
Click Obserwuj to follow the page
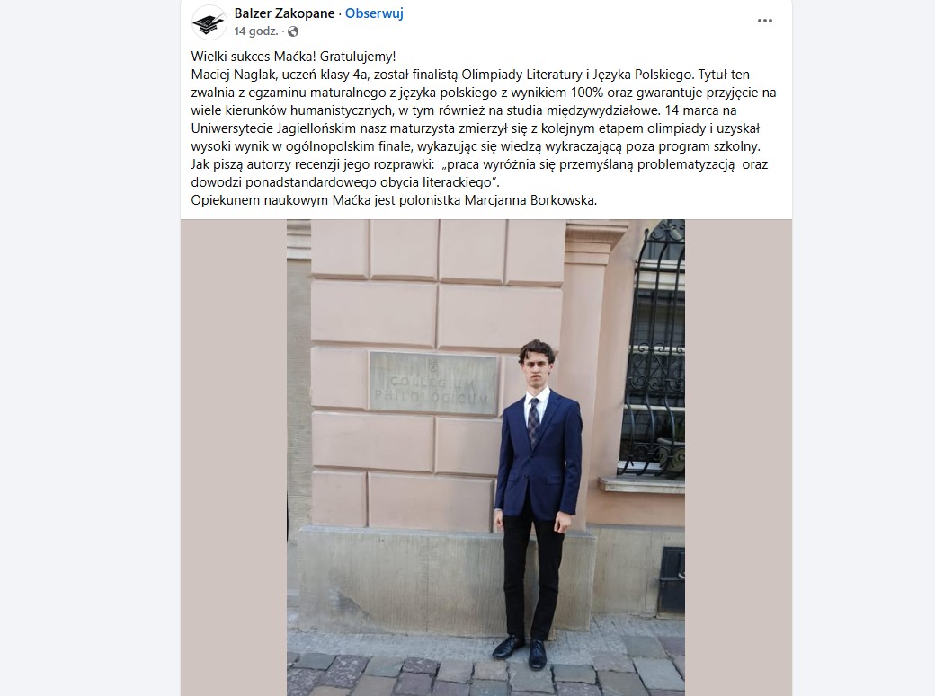[x=375, y=13]
